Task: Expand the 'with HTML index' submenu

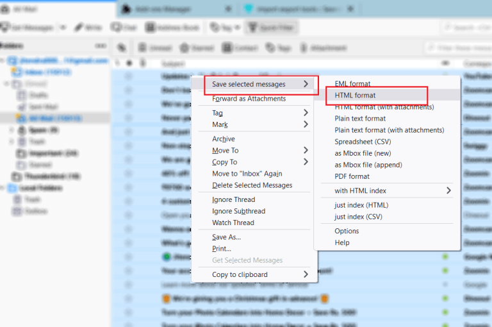Action: pyautogui.click(x=392, y=190)
